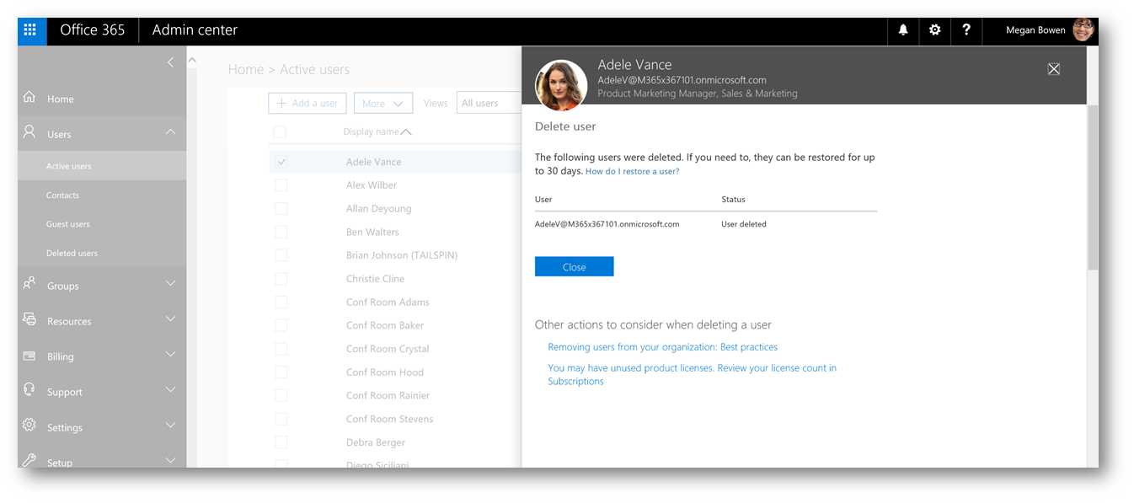Click the Setup wrench icon in sidebar

click(29, 460)
